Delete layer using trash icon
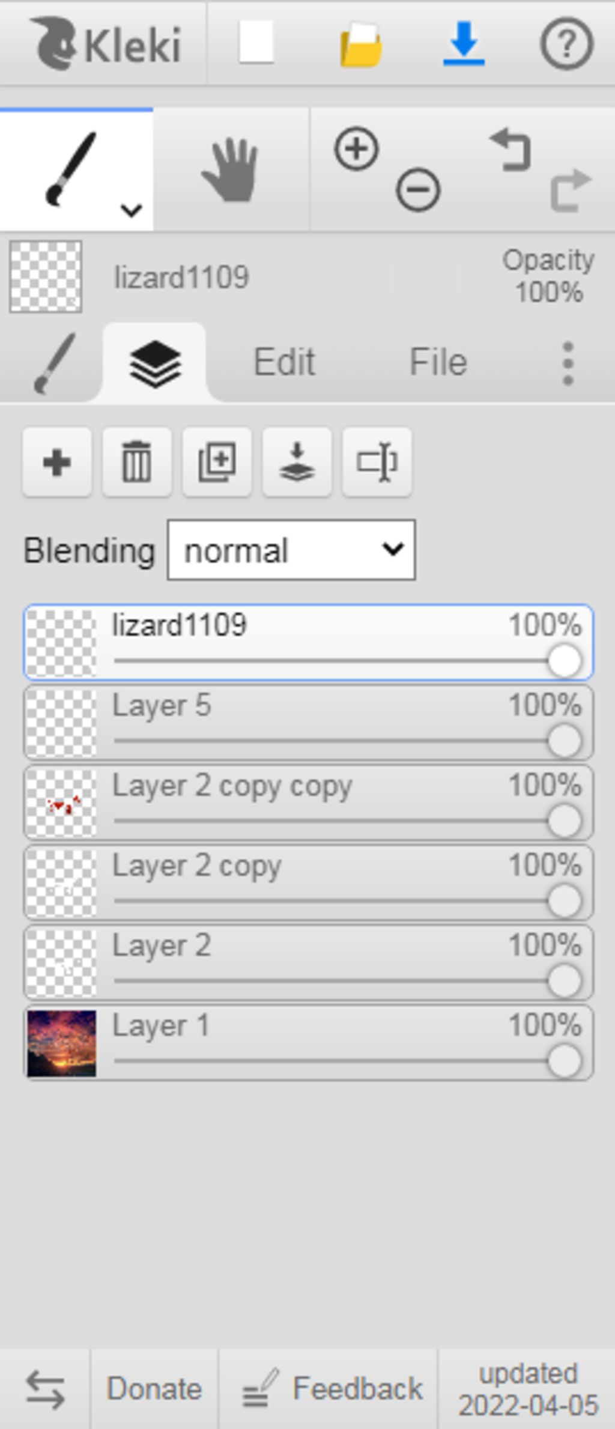Image resolution: width=615 pixels, height=1429 pixels. [x=137, y=463]
